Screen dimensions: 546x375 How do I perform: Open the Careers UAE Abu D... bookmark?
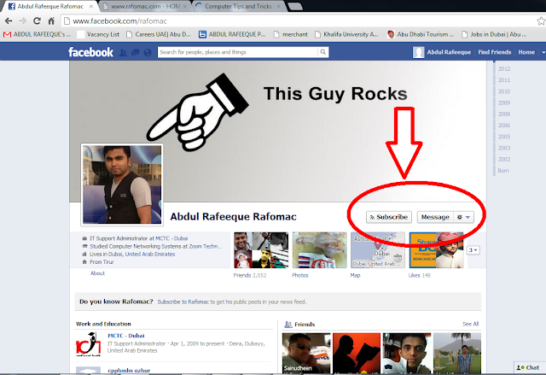pyautogui.click(x=159, y=34)
